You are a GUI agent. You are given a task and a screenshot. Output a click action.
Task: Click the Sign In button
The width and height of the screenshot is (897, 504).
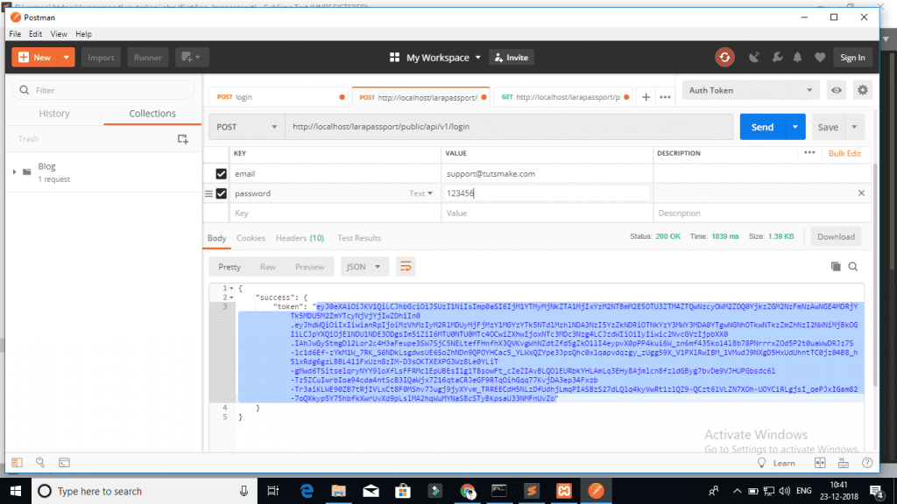(851, 58)
